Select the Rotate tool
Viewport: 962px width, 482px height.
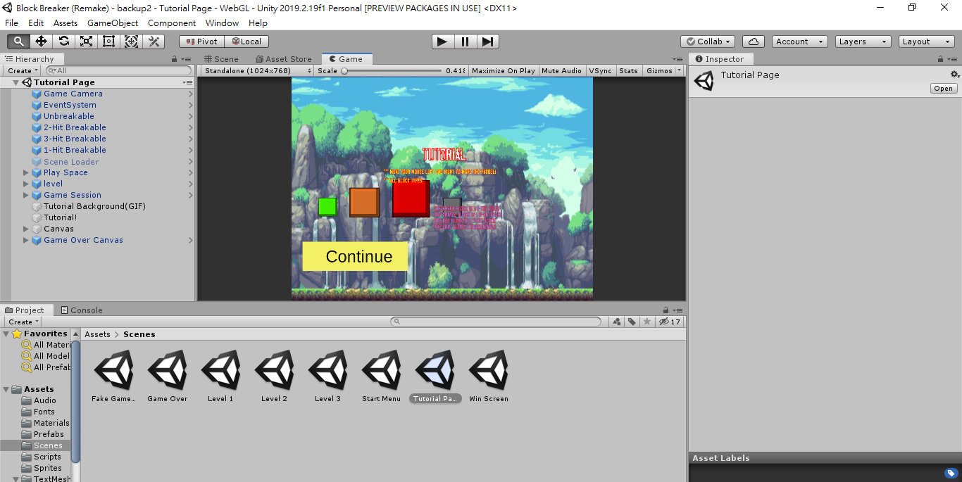click(x=63, y=42)
